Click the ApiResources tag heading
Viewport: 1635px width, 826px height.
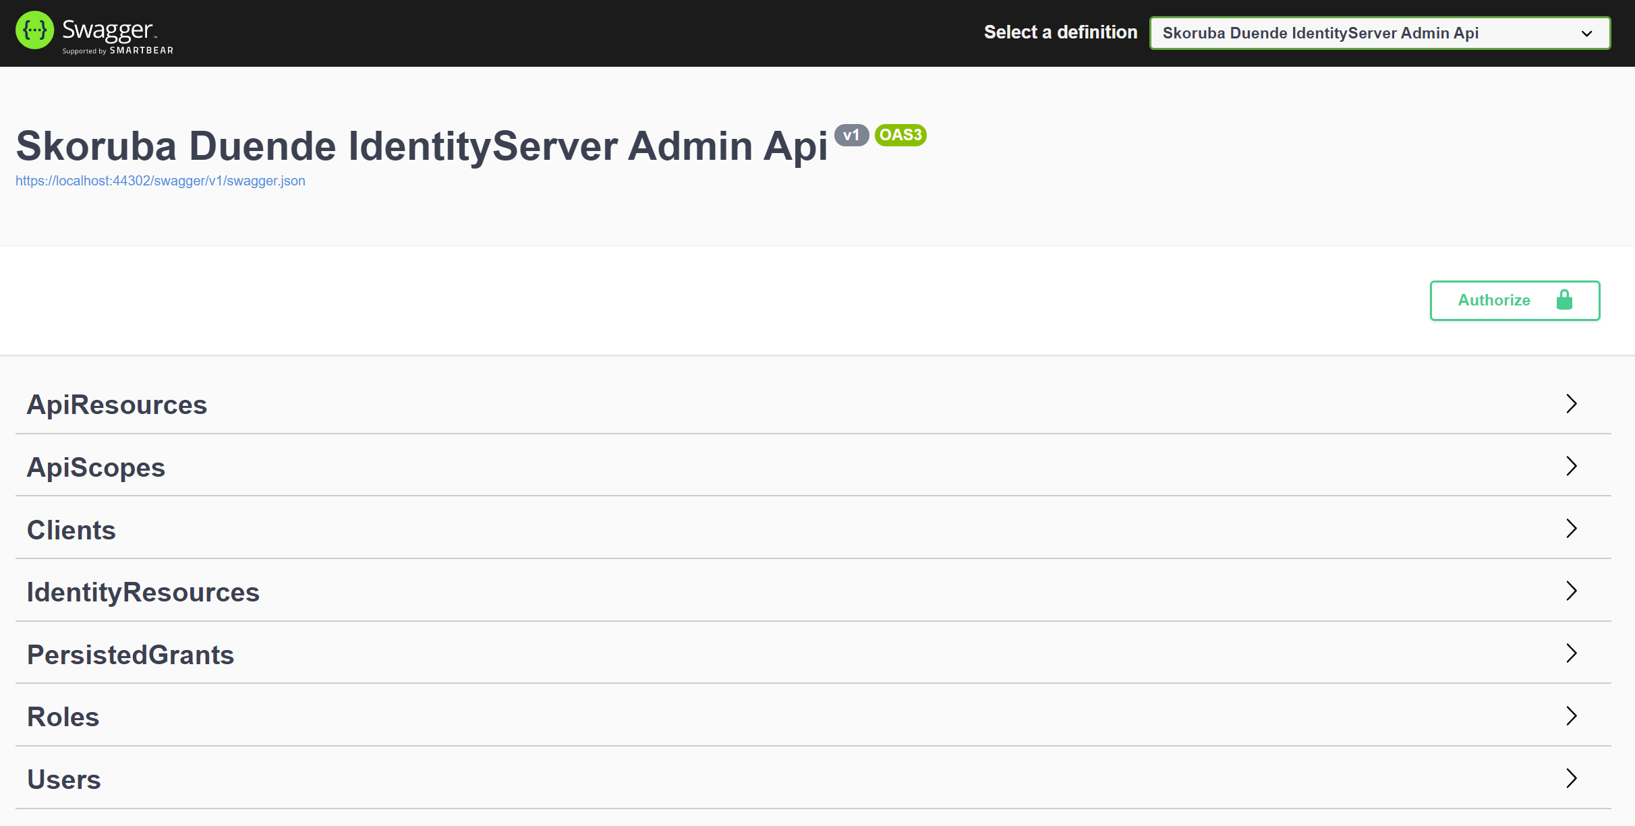coord(117,405)
